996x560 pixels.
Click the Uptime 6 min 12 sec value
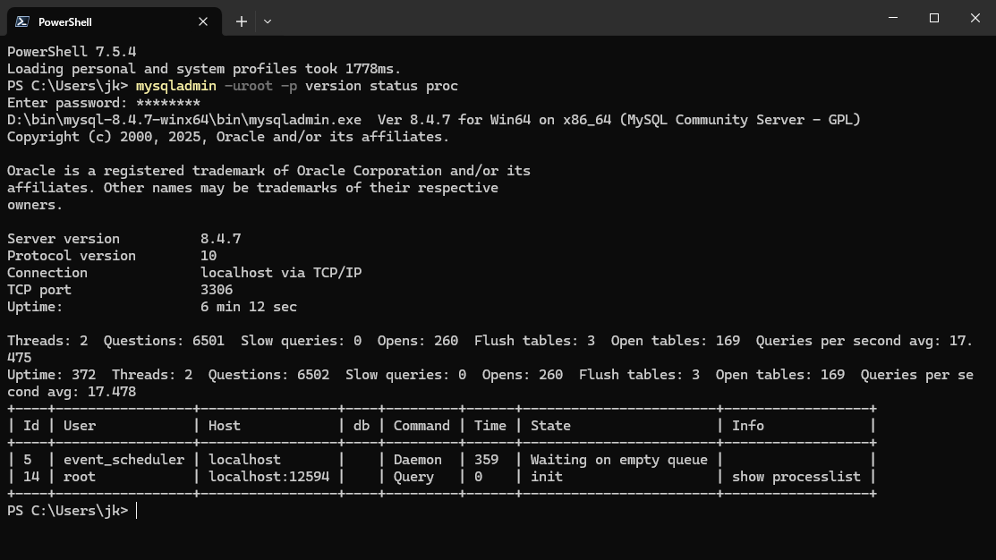click(249, 307)
